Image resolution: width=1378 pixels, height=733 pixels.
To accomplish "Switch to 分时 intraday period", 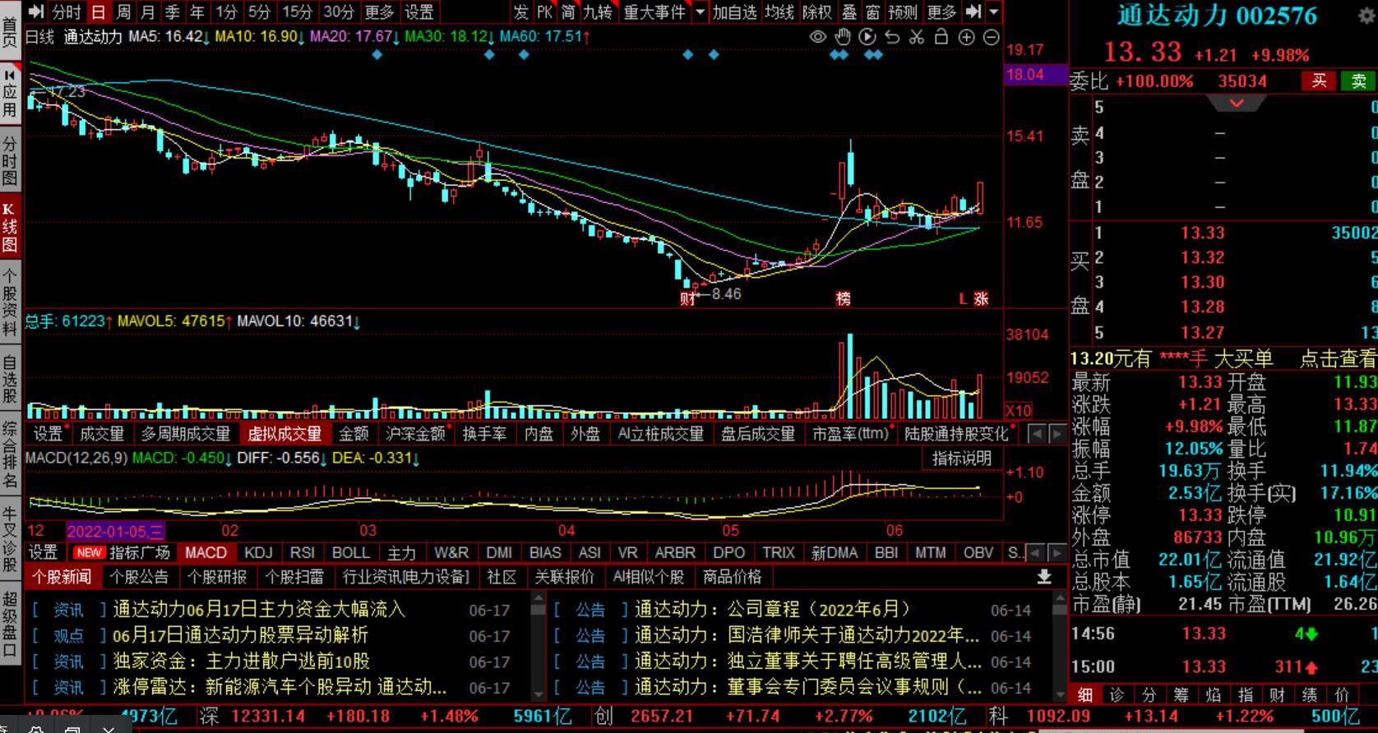I will pos(67,12).
